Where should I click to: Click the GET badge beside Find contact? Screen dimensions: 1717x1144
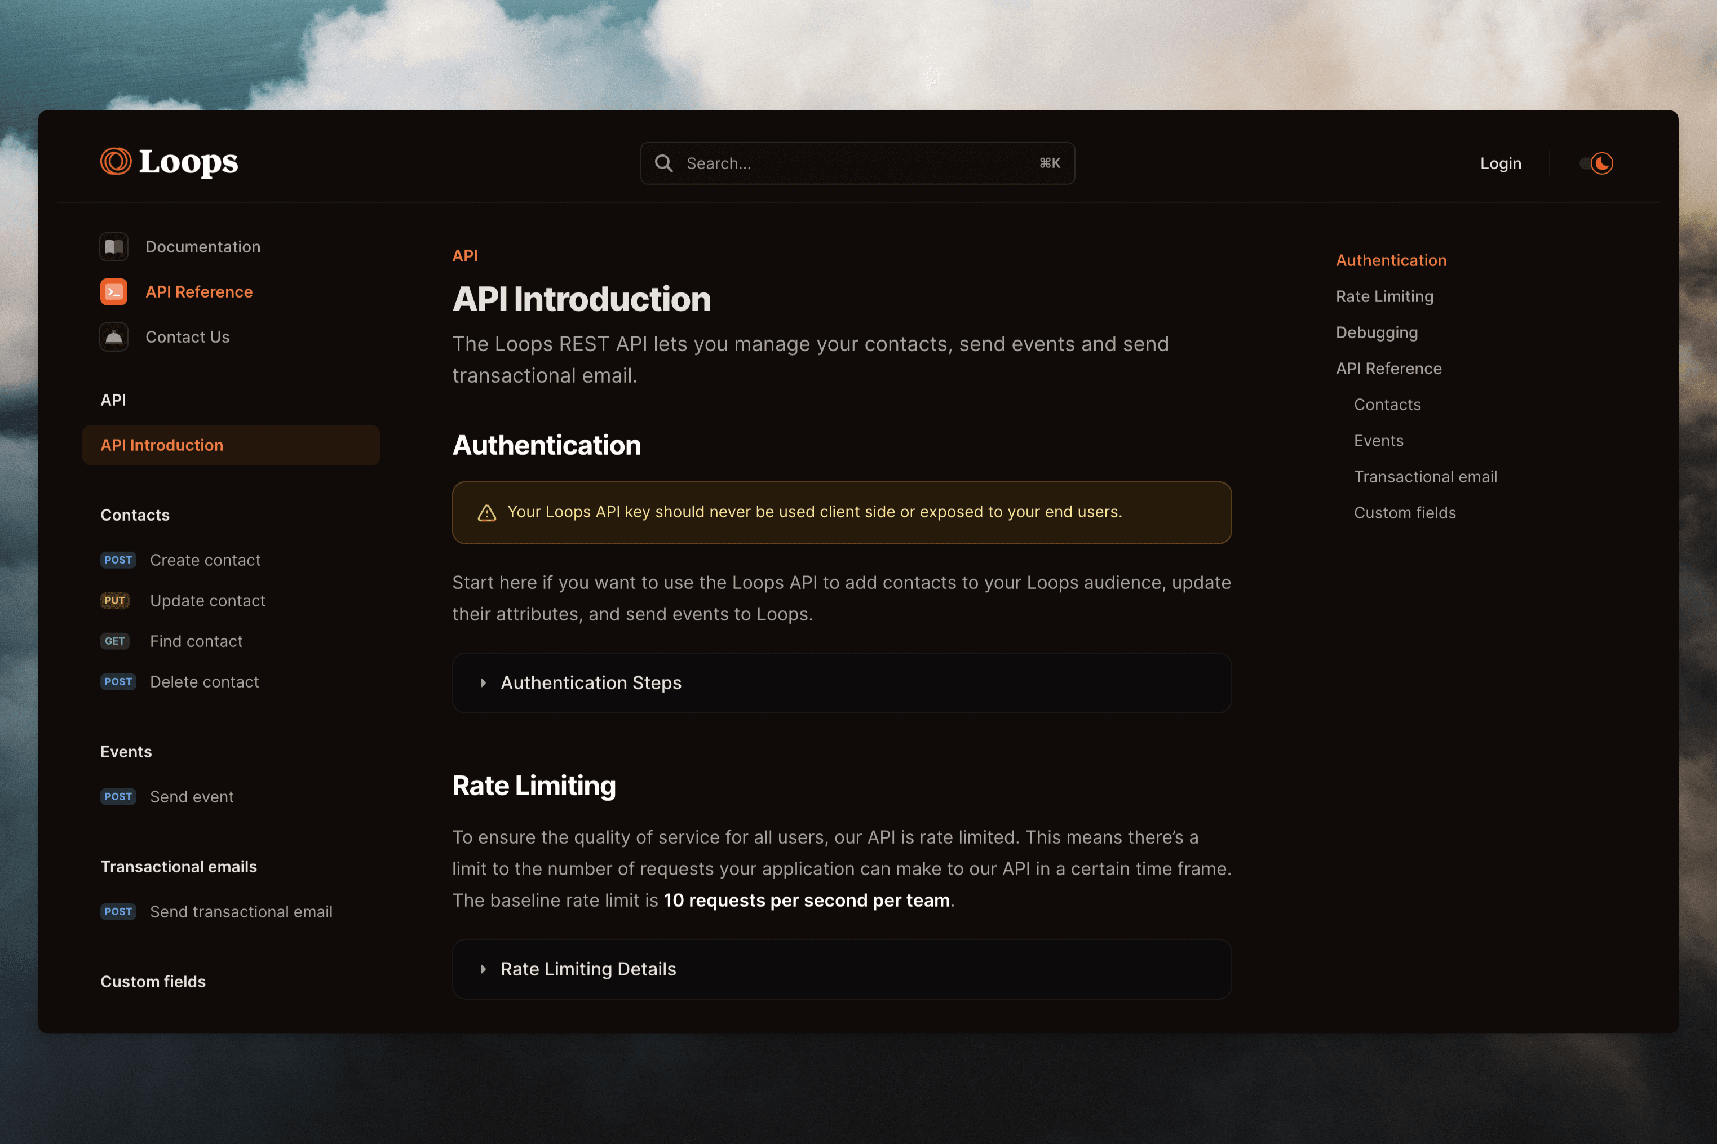(114, 641)
